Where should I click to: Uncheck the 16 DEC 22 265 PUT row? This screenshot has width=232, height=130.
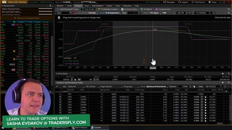60,113
